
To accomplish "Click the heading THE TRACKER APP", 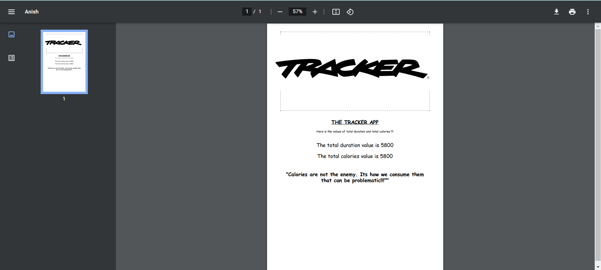I will click(355, 122).
